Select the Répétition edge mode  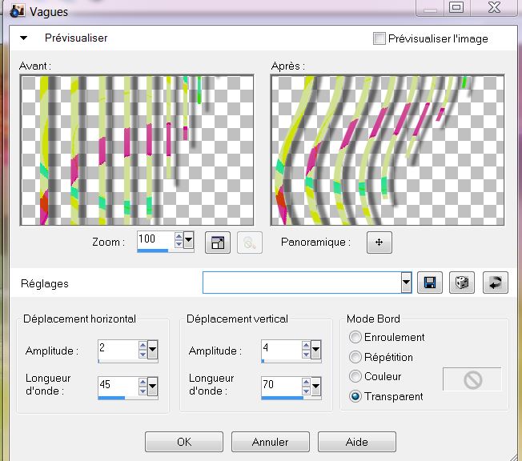coord(355,357)
